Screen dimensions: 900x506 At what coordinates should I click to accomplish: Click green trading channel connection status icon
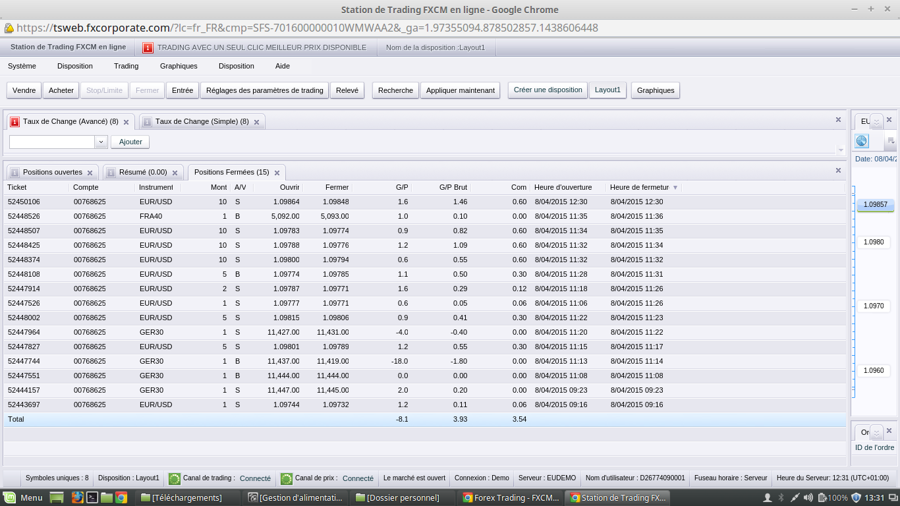pyautogui.click(x=175, y=478)
